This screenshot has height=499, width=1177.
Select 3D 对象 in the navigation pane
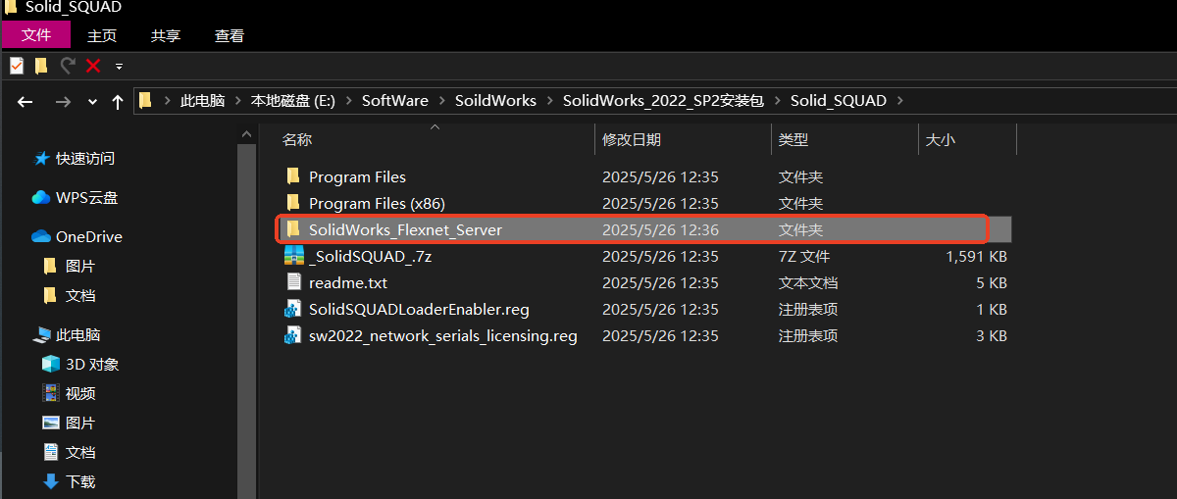point(92,364)
